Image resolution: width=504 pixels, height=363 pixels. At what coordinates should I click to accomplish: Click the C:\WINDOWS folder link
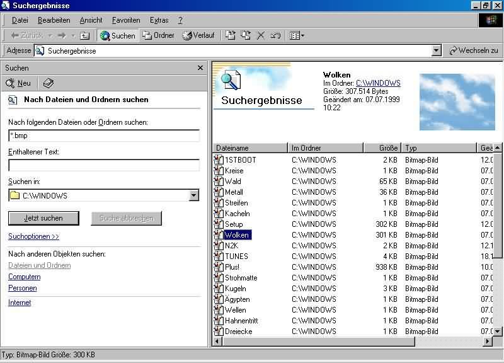[x=378, y=83]
